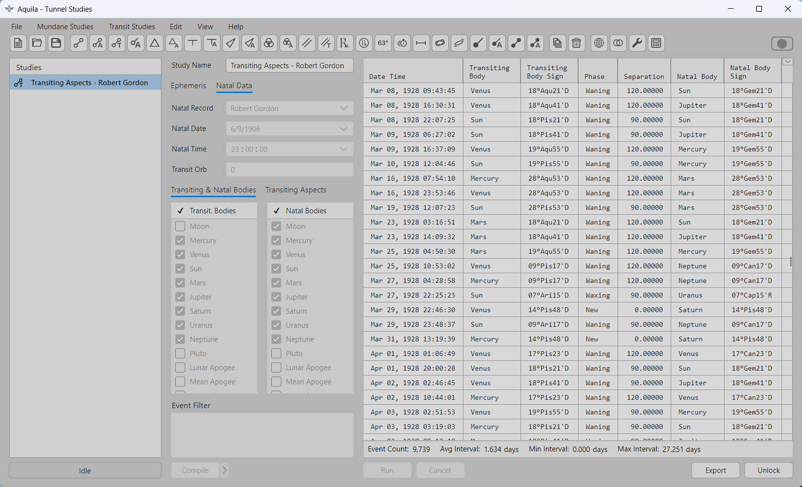Open settings with the wrench icon
This screenshot has width=802, height=487.
[637, 43]
